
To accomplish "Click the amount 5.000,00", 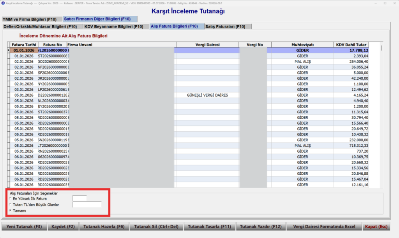I will click(351, 73).
